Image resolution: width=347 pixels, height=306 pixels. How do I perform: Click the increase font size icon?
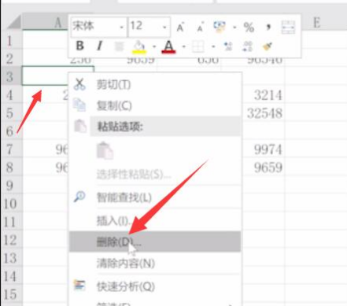point(180,27)
